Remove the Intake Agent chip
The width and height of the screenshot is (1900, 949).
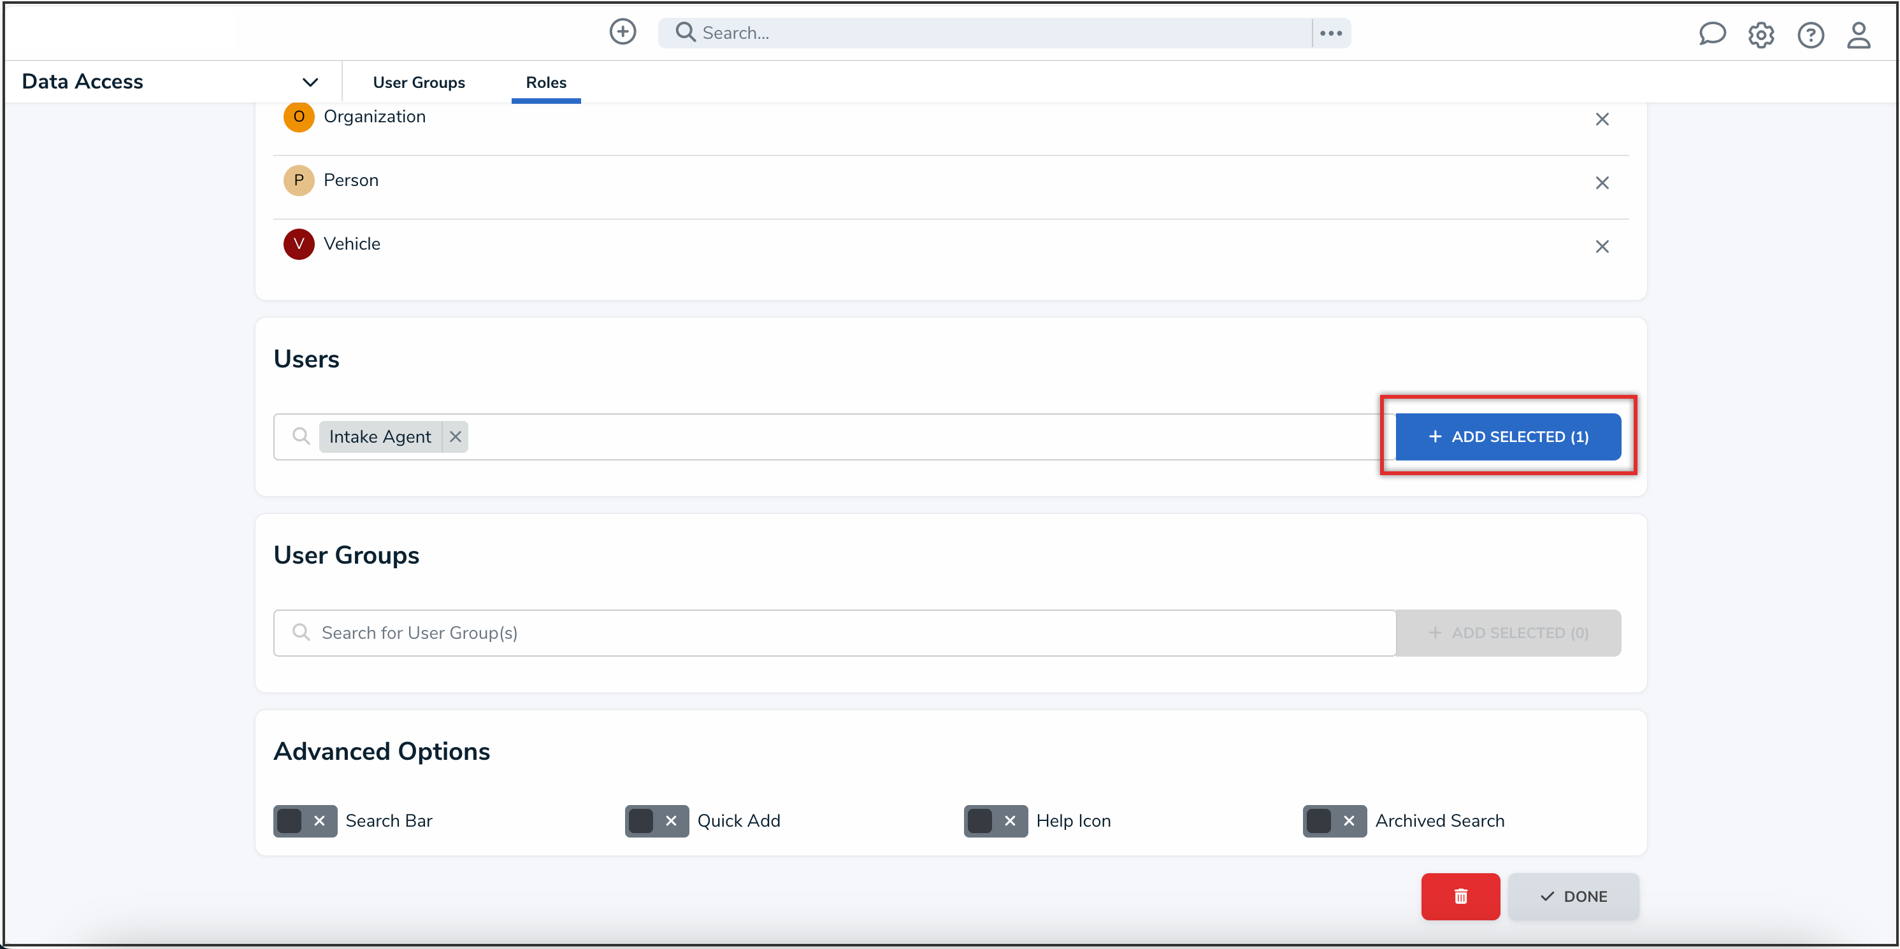coord(455,436)
